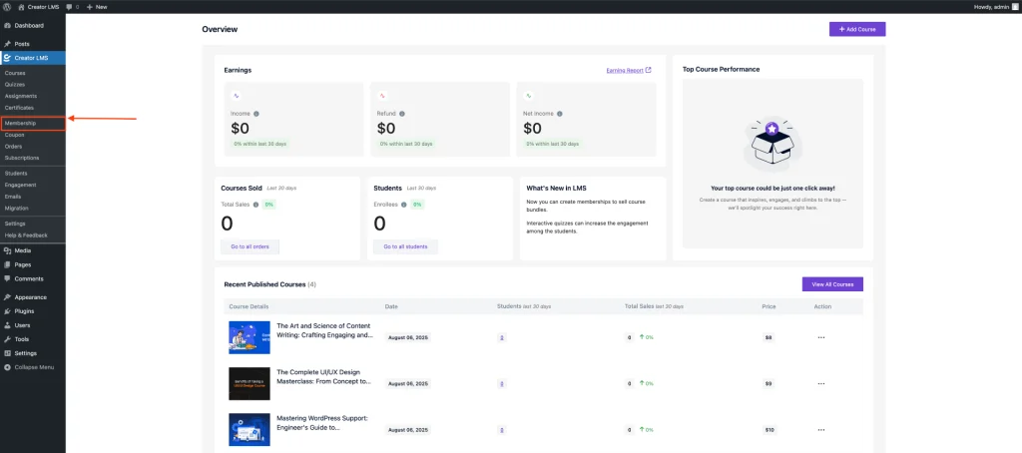The image size is (1022, 453).
Task: Open the Plugins menu in the sidebar
Action: click(x=24, y=311)
